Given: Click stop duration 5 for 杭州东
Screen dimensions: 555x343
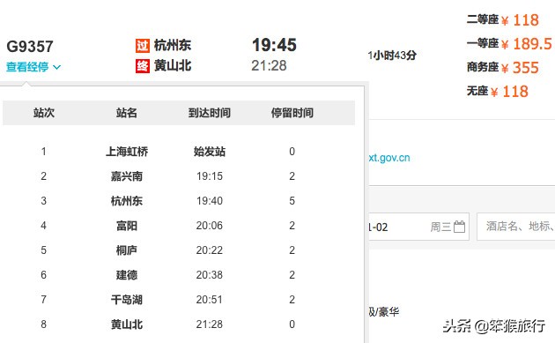Looking at the screenshot, I should point(292,201).
